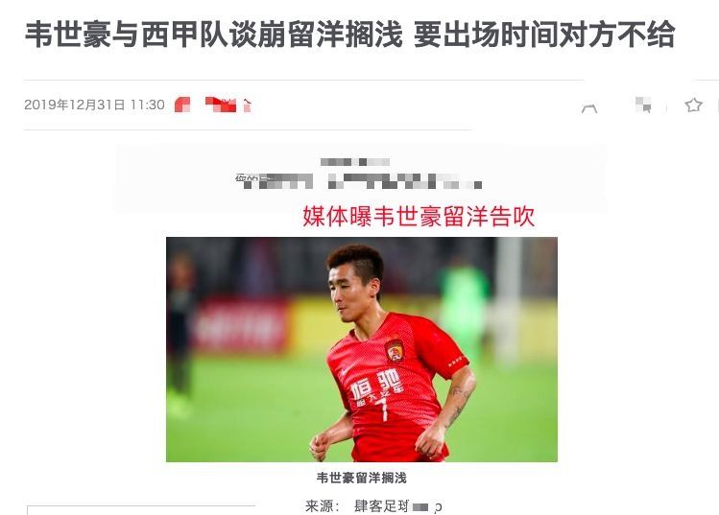Viewport: 719px width, 515px height.
Task: Click the small icon after the red source name
Action: (x=247, y=105)
